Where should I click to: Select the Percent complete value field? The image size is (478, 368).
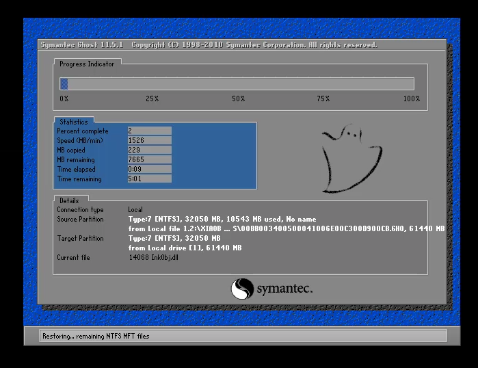[x=149, y=131]
